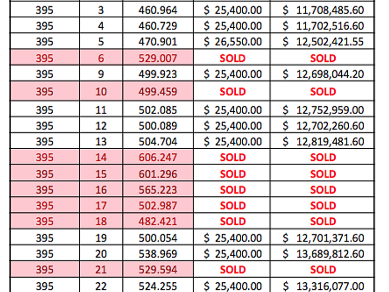
Task: Click the total $13,316,077.00 cell
Action: click(323, 286)
